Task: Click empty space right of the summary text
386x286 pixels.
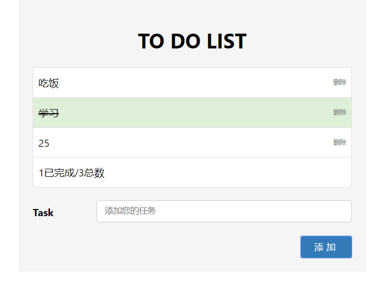Action: pyautogui.click(x=230, y=173)
